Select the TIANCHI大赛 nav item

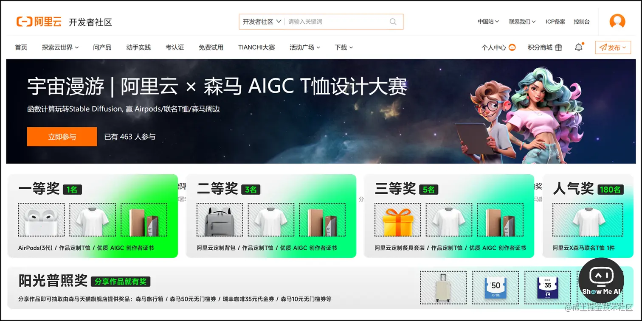[256, 47]
